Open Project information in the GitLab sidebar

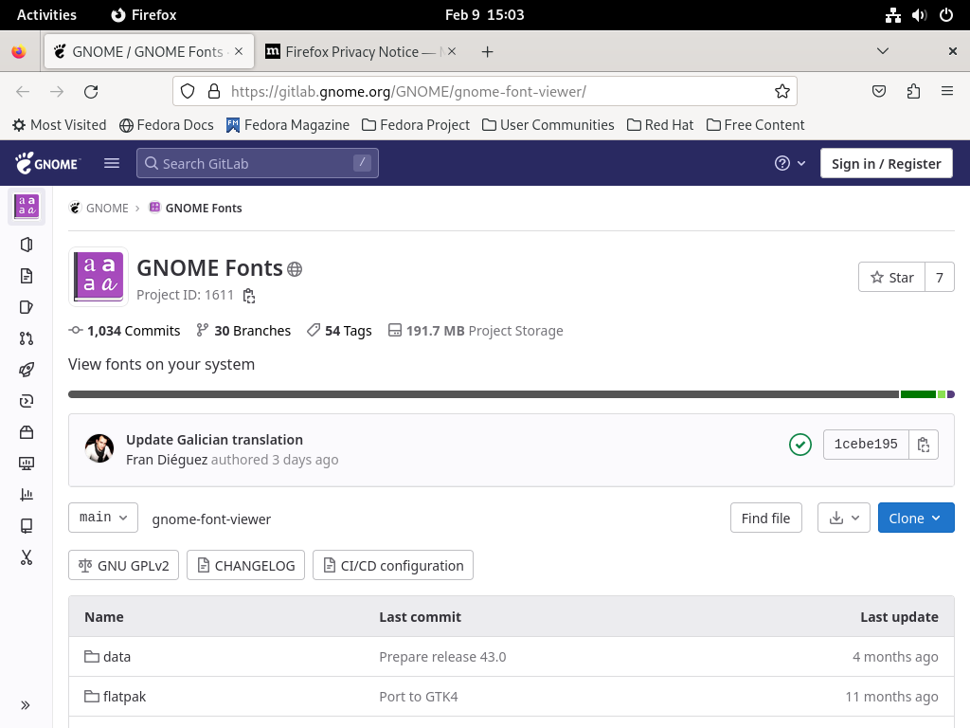tap(26, 245)
